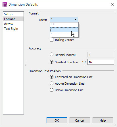
Task: Select the Smallest Fraction radio button
Action: click(51, 62)
